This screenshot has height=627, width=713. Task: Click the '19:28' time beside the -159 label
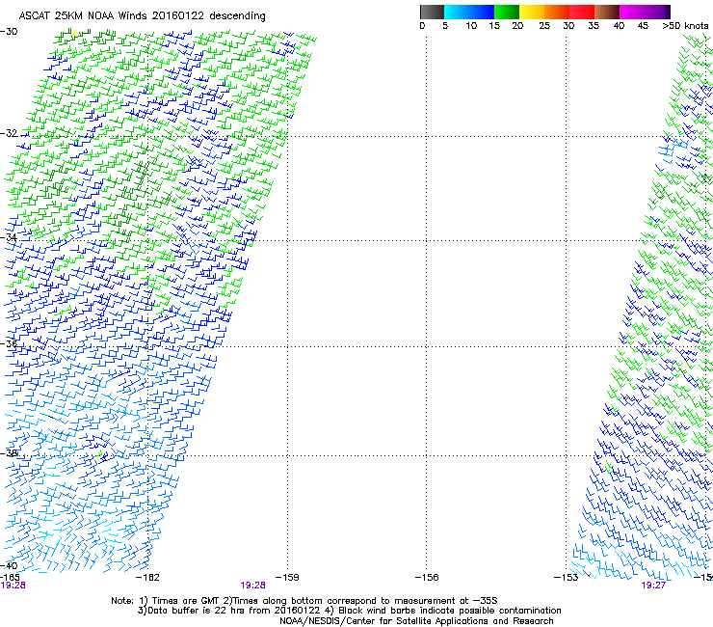[252, 586]
